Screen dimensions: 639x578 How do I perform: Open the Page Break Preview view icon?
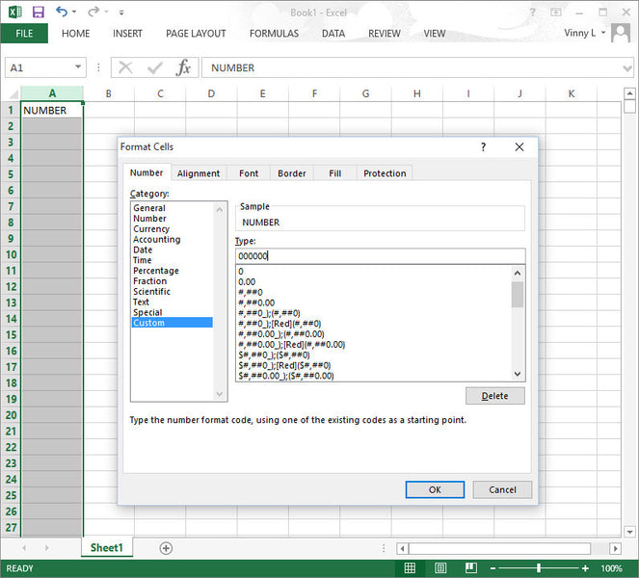click(x=471, y=568)
